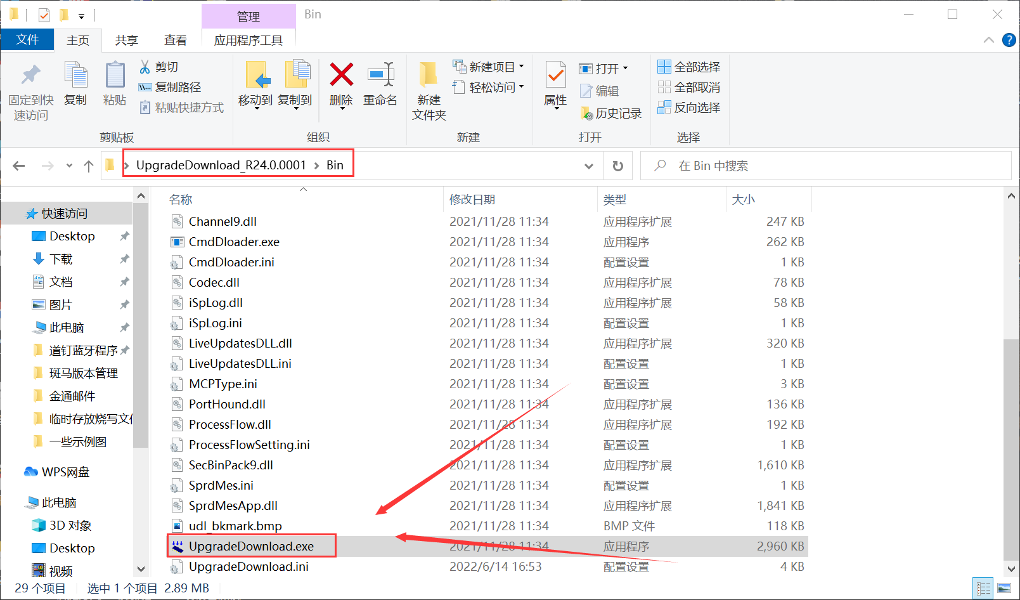
Task: Refresh the Bin folder view
Action: [x=617, y=166]
